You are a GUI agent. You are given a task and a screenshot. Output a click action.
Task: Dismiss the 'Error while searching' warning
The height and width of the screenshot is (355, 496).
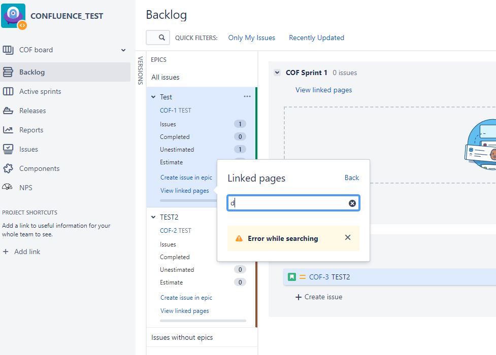(347, 237)
